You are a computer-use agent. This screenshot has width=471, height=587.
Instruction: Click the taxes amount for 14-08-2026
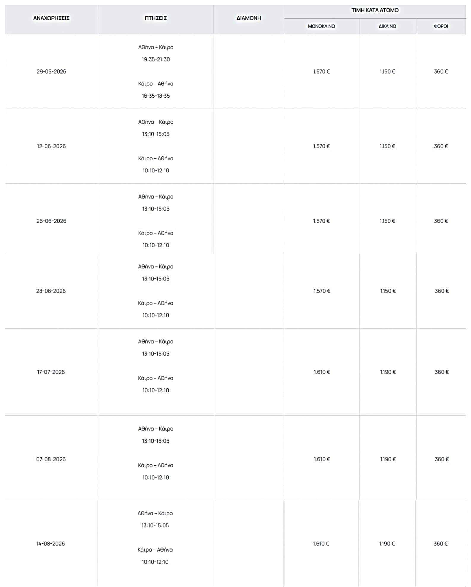tap(440, 544)
